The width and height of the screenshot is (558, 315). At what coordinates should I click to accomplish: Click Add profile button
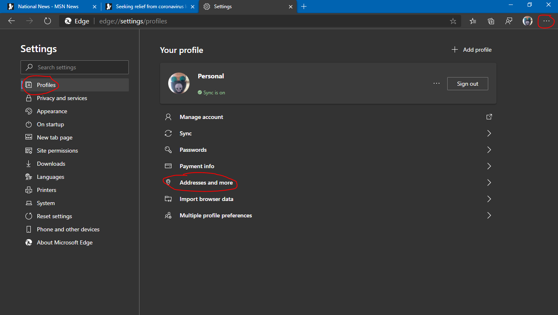(x=471, y=50)
